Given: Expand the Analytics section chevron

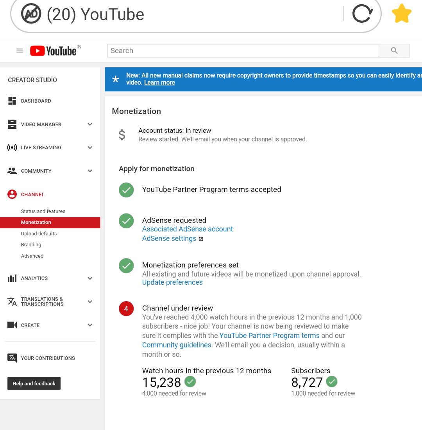Looking at the screenshot, I should pyautogui.click(x=90, y=278).
